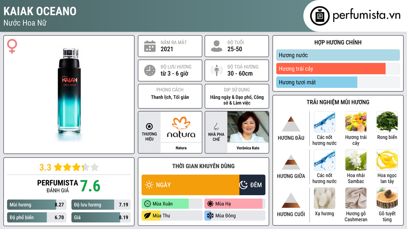
Task: Click the Natura brand logo
Action: tap(181, 127)
